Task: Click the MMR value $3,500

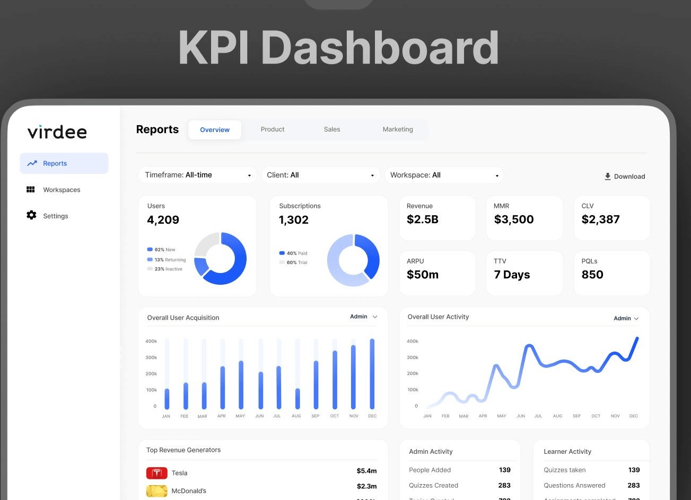Action: tap(514, 220)
